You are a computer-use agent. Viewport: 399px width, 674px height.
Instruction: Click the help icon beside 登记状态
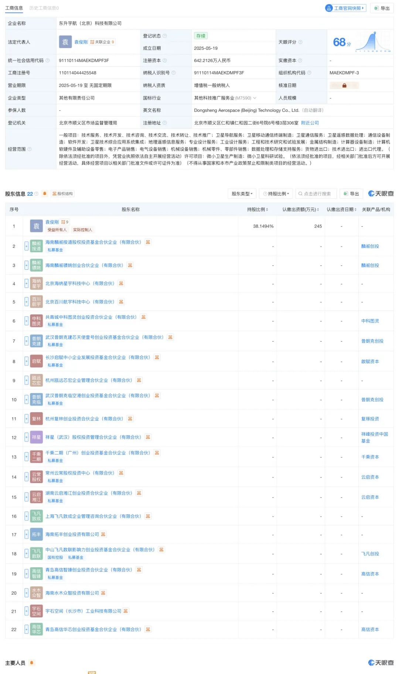pyautogui.click(x=165, y=36)
